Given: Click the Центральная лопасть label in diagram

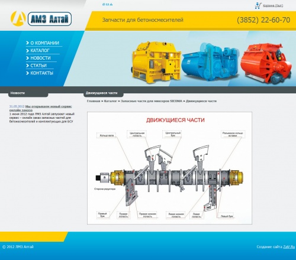Looking at the screenshot, I should pyautogui.click(x=137, y=134).
